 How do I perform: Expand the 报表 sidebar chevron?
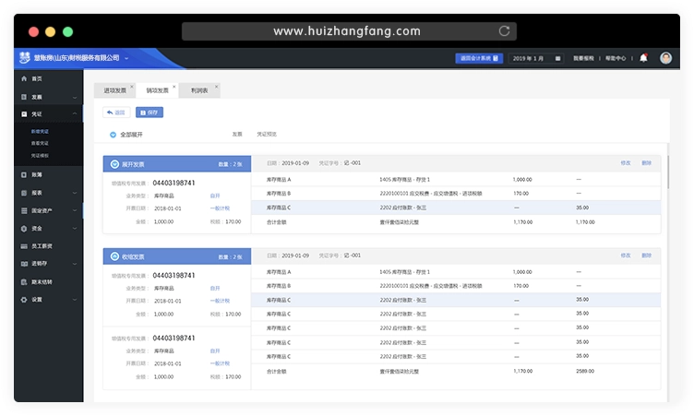pyautogui.click(x=75, y=193)
